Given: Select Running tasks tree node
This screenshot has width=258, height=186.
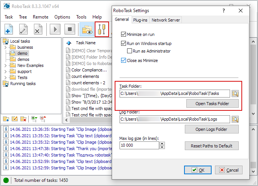Looking at the screenshot, I should coord(23,84).
